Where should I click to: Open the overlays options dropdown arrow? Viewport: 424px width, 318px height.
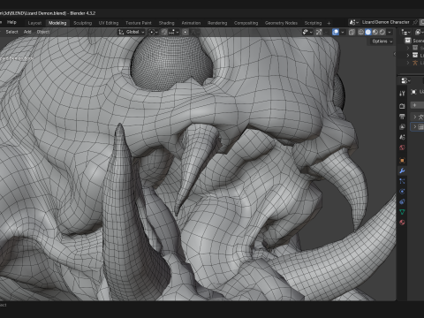click(x=343, y=32)
